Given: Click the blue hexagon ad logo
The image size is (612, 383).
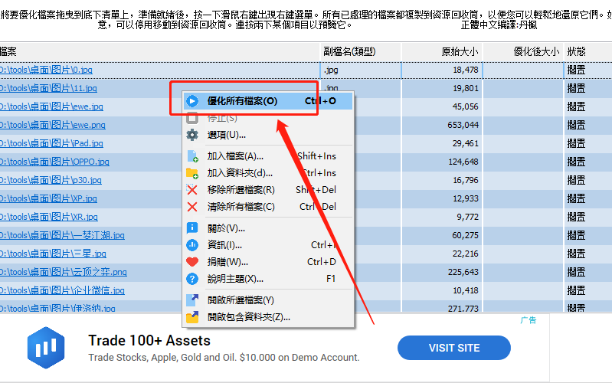Looking at the screenshot, I should 46,348.
